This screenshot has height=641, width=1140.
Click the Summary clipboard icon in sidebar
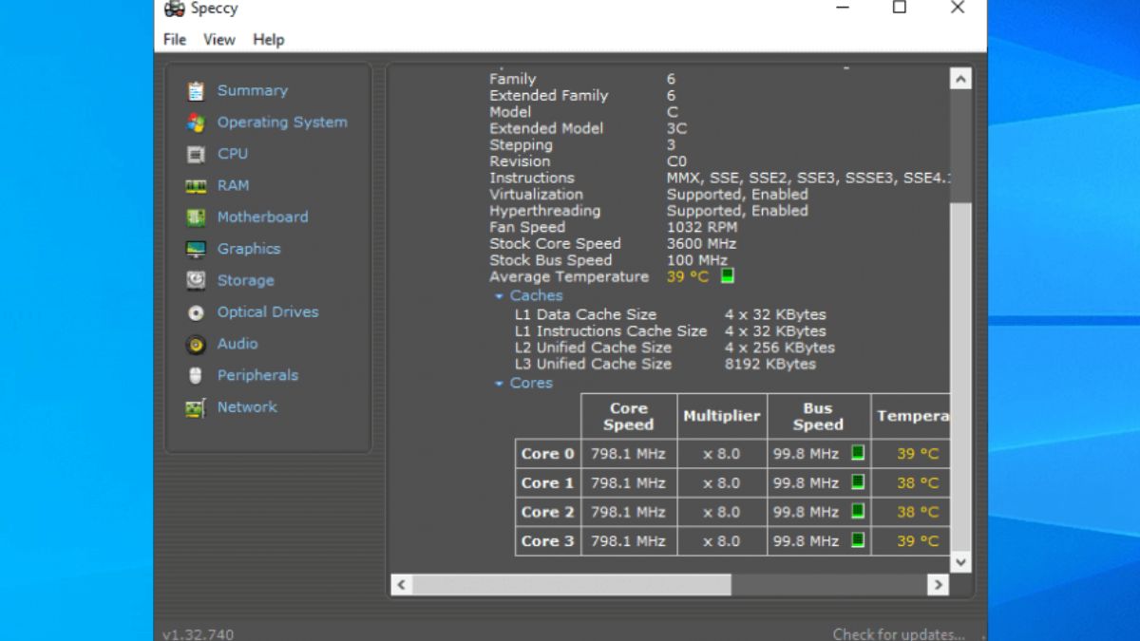[x=196, y=91]
